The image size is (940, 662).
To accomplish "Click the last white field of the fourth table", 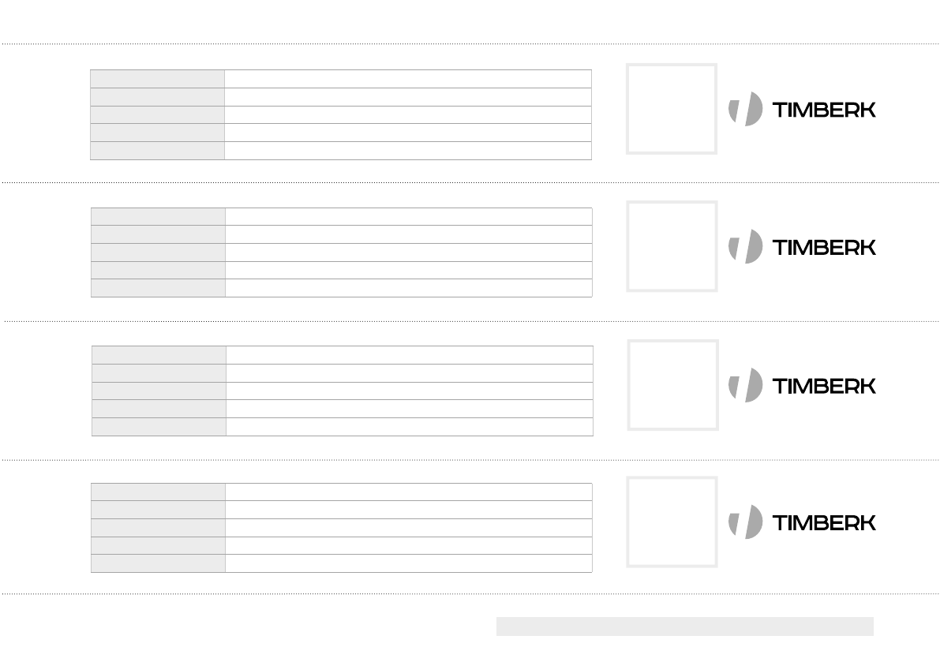I will pyautogui.click(x=408, y=563).
